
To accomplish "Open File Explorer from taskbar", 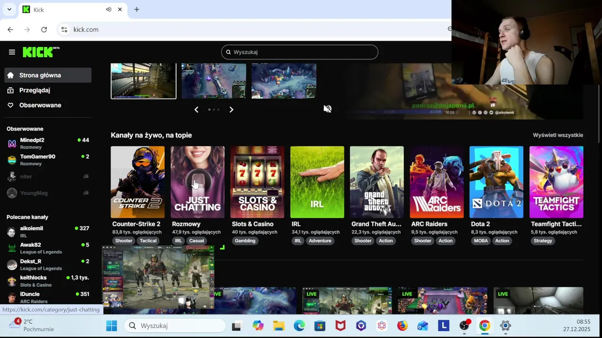I will [x=278, y=326].
